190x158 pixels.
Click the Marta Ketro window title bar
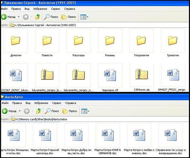[x=95, y=97]
